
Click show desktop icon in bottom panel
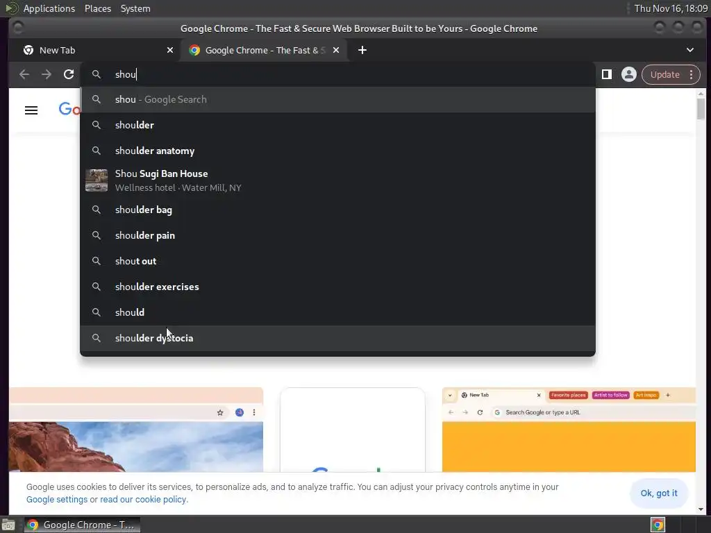(x=8, y=525)
